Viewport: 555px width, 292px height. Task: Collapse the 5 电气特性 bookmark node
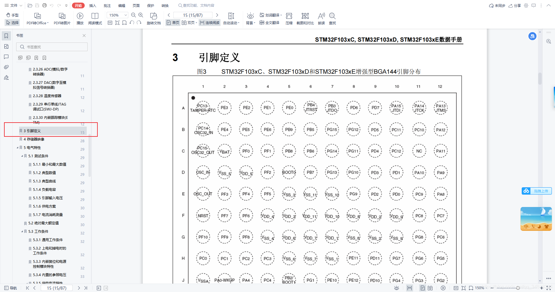coord(17,148)
